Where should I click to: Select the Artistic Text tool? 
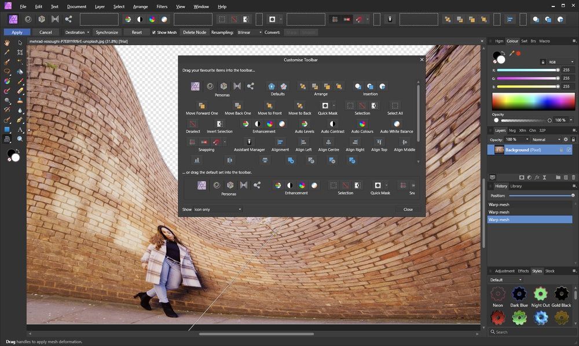point(20,130)
